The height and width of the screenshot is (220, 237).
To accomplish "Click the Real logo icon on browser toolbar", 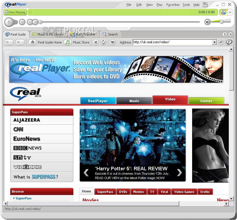I will pyautogui.click(x=229, y=42).
